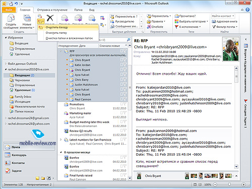Screen dimensions: 252x189
Task: Click the send/receive icon in quick access toolbar
Action: pyautogui.click(x=11, y=4)
